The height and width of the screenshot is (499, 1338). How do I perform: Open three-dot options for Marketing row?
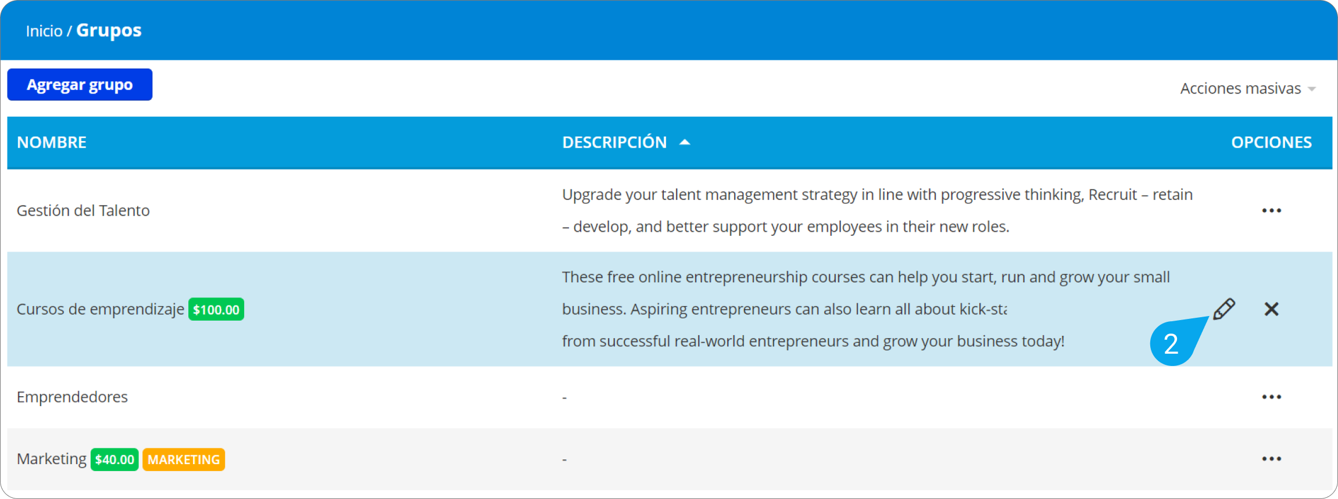[x=1271, y=459]
